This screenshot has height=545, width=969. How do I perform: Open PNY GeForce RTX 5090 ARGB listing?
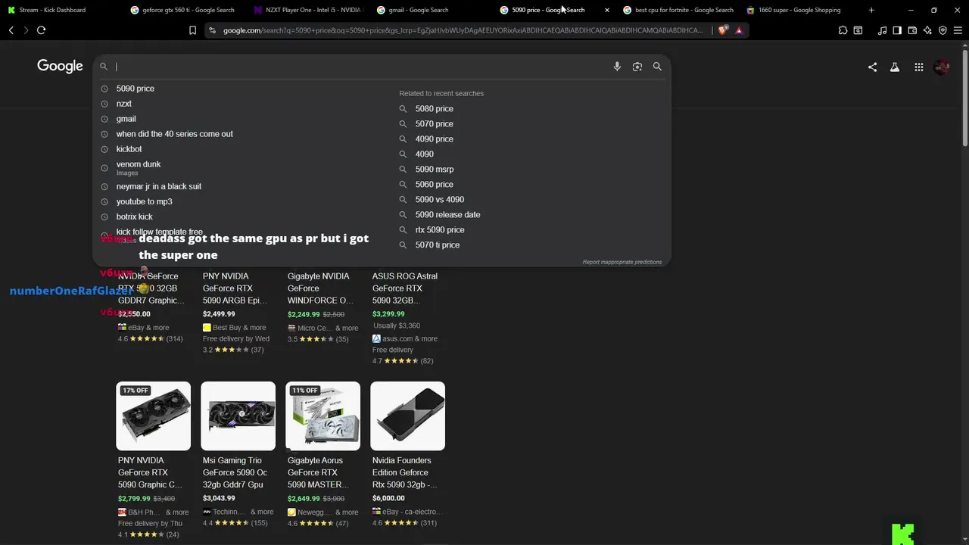click(x=235, y=288)
